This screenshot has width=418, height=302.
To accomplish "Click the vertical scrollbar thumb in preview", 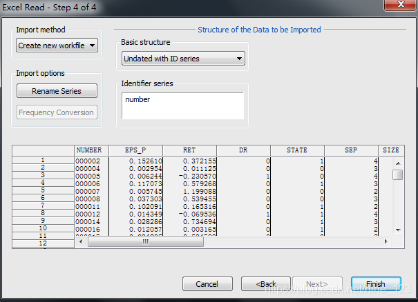I will pyautogui.click(x=398, y=175).
